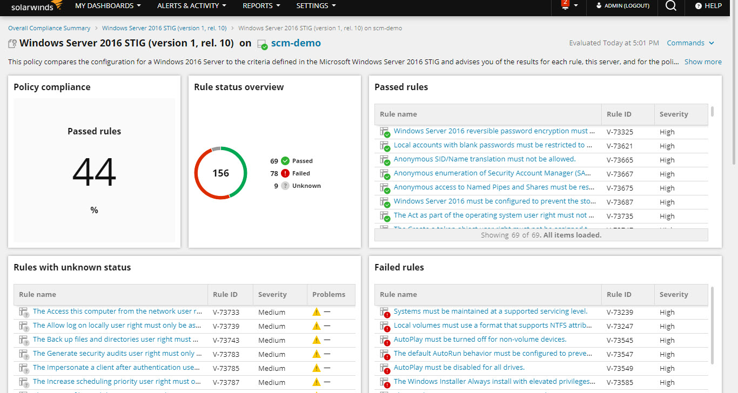Click the SolarWinds logo
The height and width of the screenshot is (393, 738).
point(37,6)
